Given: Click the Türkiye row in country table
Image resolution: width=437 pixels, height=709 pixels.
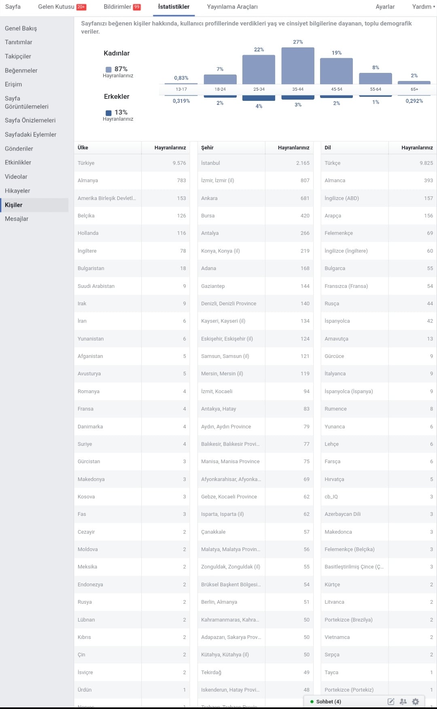Looking at the screenshot, I should tap(132, 163).
